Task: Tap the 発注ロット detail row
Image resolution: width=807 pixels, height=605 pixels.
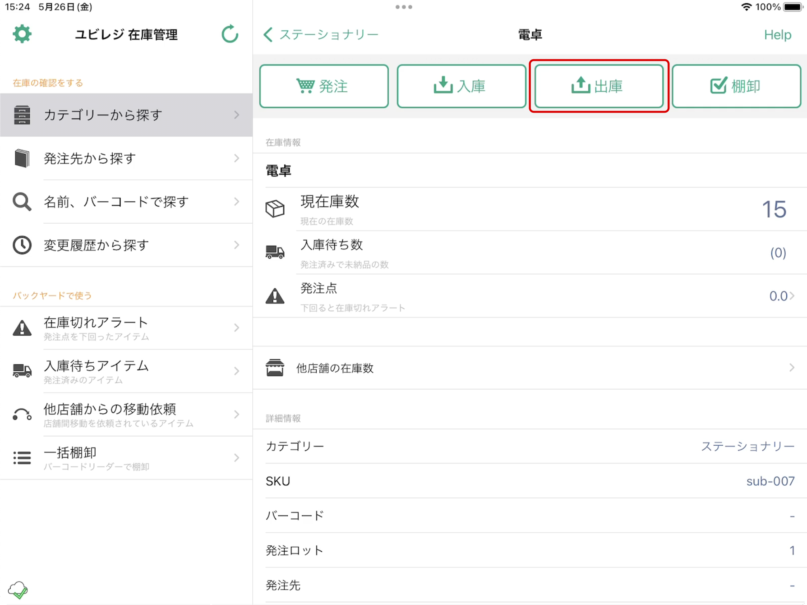Action: point(530,550)
